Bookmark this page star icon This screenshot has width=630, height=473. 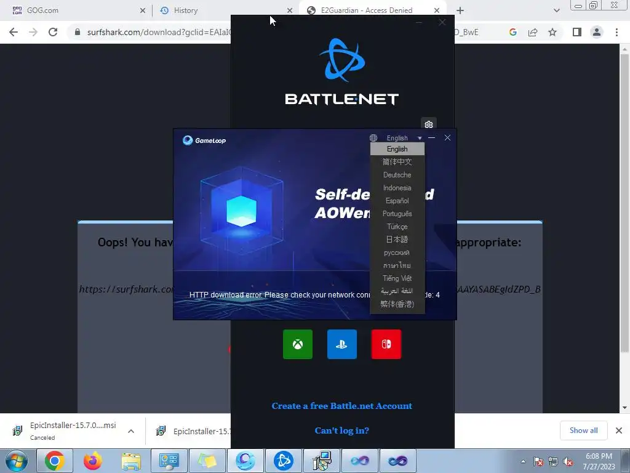(x=552, y=32)
